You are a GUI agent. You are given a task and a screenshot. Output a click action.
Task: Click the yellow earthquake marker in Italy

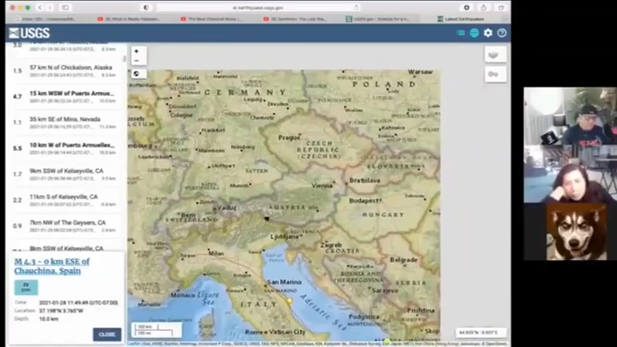click(289, 301)
